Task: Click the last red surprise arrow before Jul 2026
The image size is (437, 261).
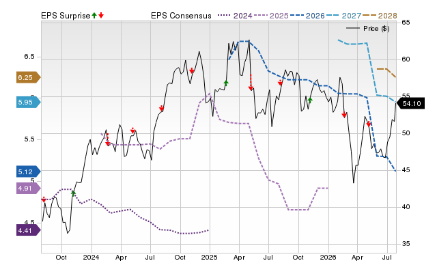Action: click(369, 124)
